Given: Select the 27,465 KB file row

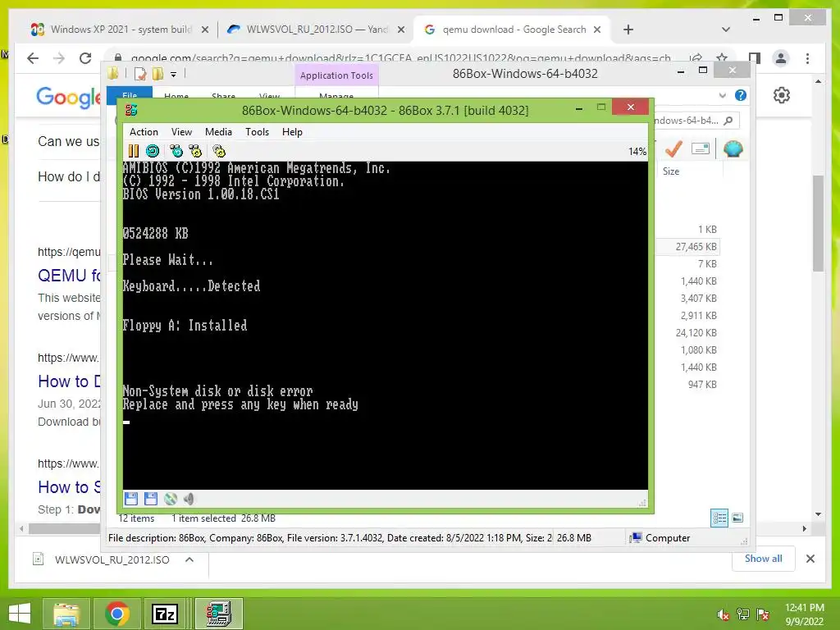Looking at the screenshot, I should click(687, 246).
